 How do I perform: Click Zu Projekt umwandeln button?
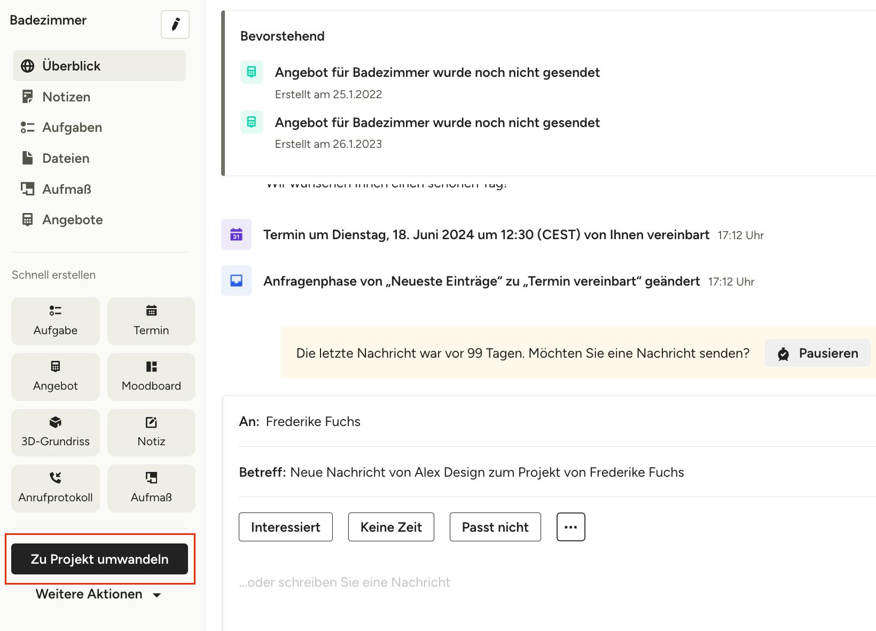point(99,559)
